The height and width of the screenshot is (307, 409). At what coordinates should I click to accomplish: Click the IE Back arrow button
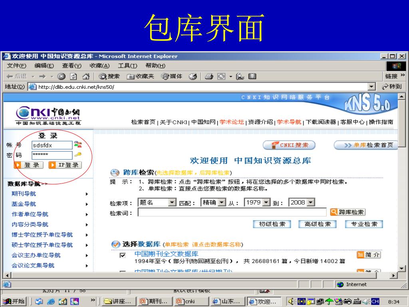click(16, 76)
